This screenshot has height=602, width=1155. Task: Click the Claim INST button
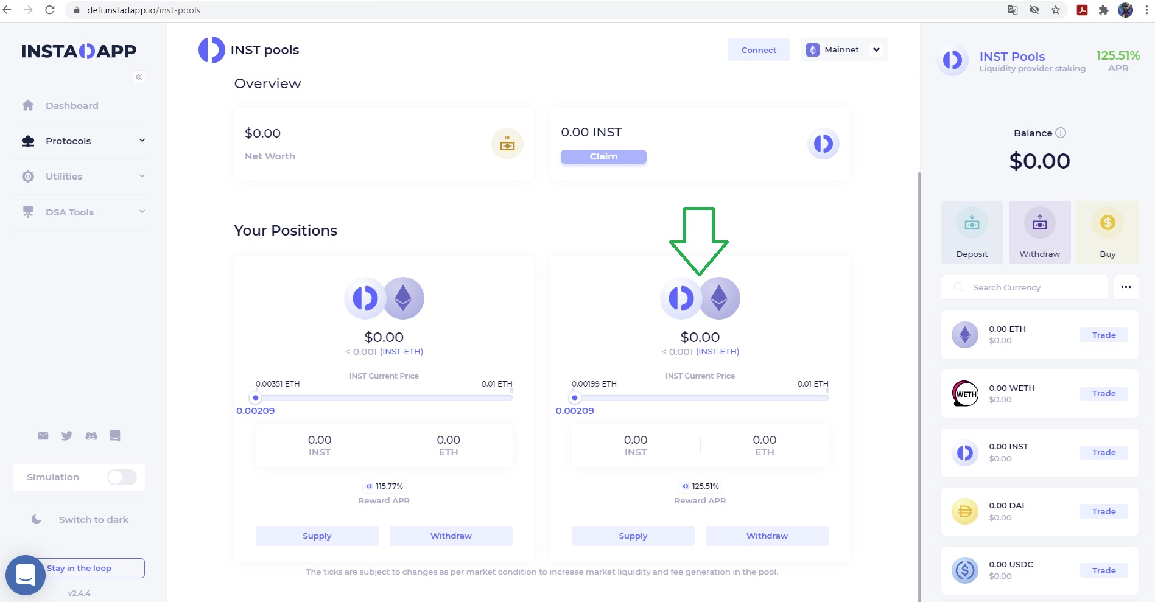tap(603, 156)
